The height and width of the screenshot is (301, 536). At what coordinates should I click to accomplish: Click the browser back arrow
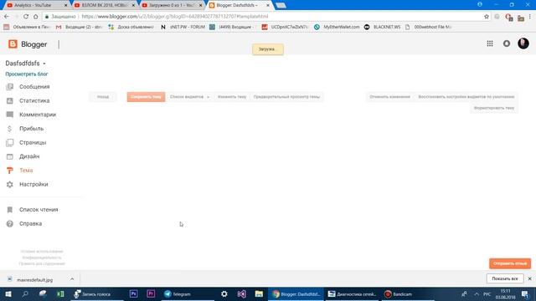pyautogui.click(x=7, y=17)
